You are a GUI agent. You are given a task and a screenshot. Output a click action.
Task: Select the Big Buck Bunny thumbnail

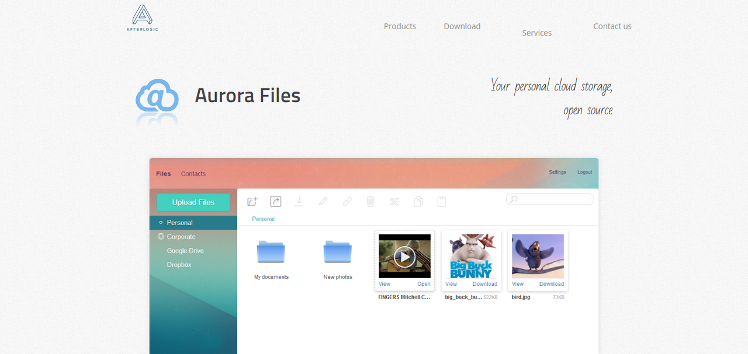[472, 256]
